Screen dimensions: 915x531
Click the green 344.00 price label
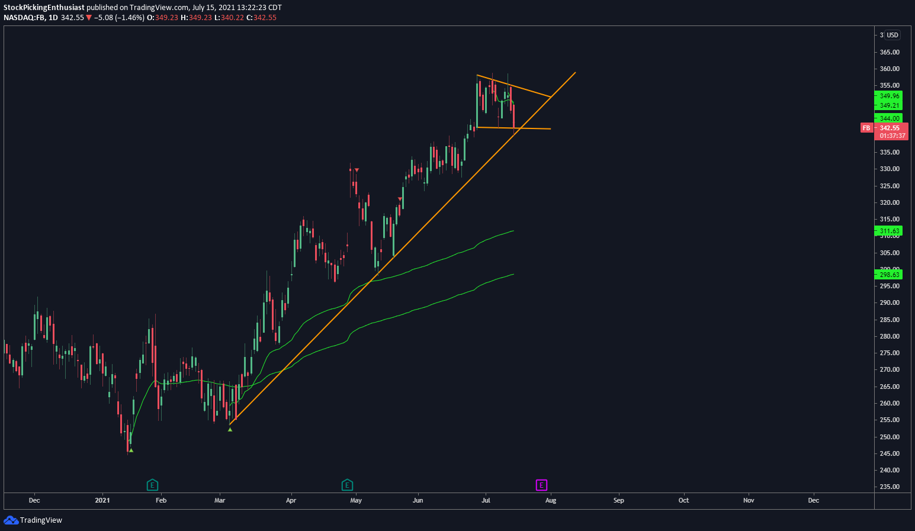click(x=890, y=118)
